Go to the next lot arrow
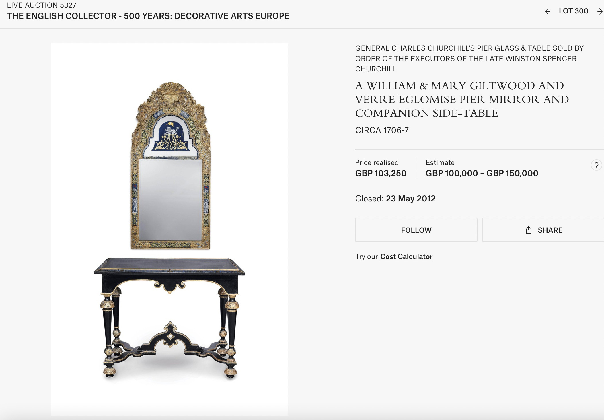Viewport: 604px width, 420px height. point(600,11)
